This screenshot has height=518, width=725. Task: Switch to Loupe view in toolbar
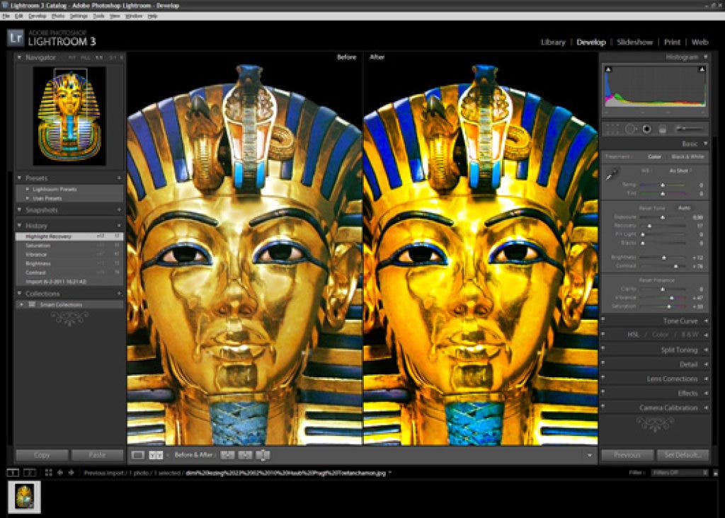pos(138,455)
